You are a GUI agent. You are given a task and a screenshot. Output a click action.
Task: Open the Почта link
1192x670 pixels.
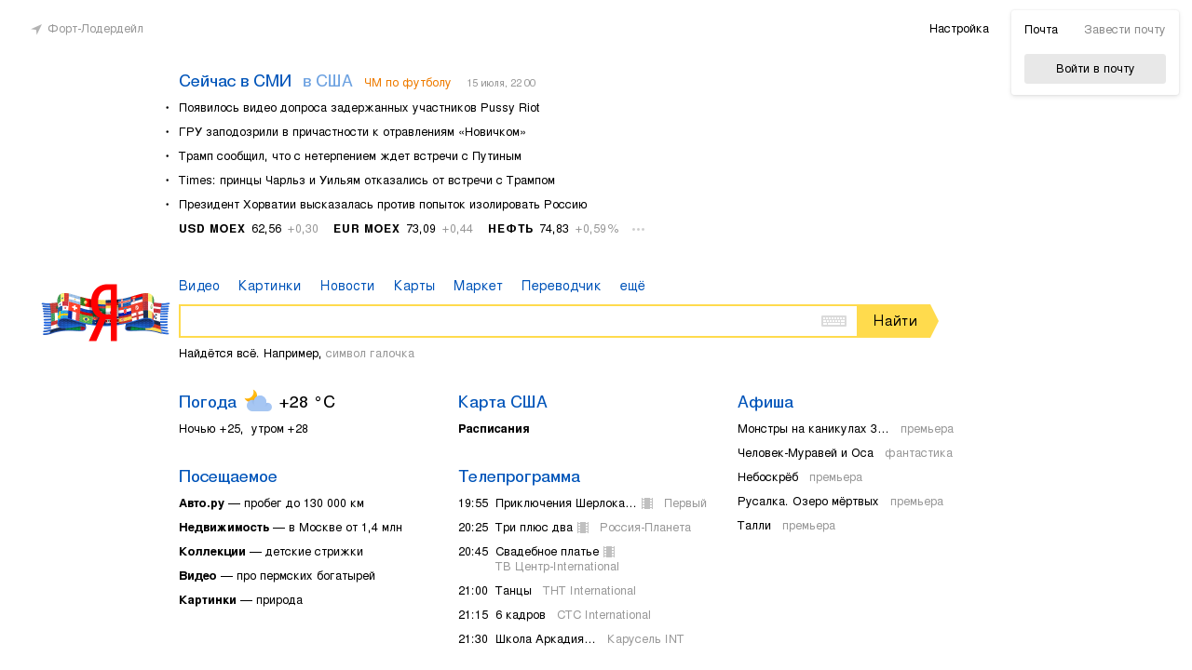(1041, 30)
